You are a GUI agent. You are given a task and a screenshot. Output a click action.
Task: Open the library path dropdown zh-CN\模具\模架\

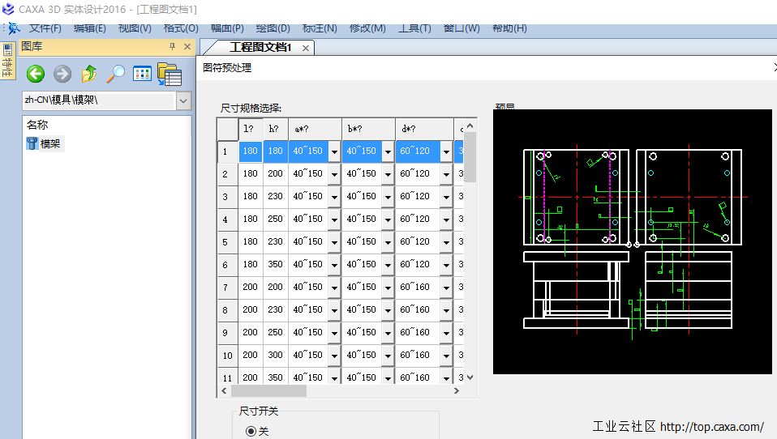coord(183,101)
